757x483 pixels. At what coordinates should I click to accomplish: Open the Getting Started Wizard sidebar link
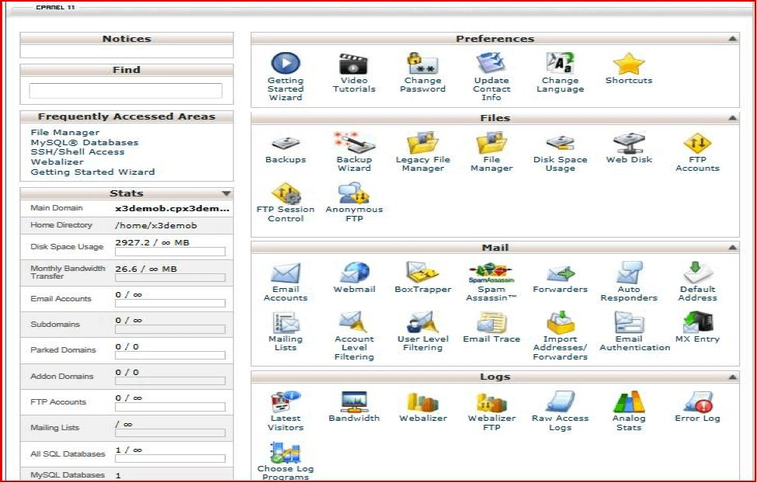[x=92, y=172]
